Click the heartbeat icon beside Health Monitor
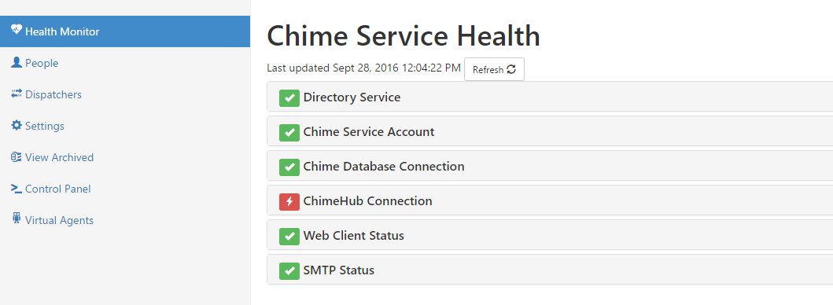This screenshot has height=305, width=833. click(x=17, y=29)
